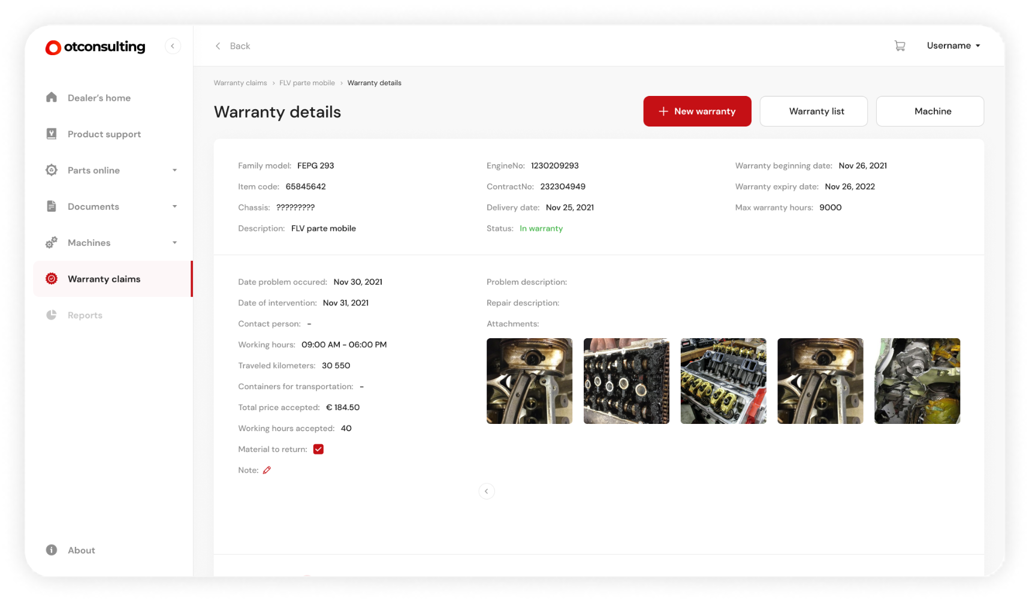Click the Warranty details page heading
This screenshot has height=602, width=1029.
tap(277, 112)
